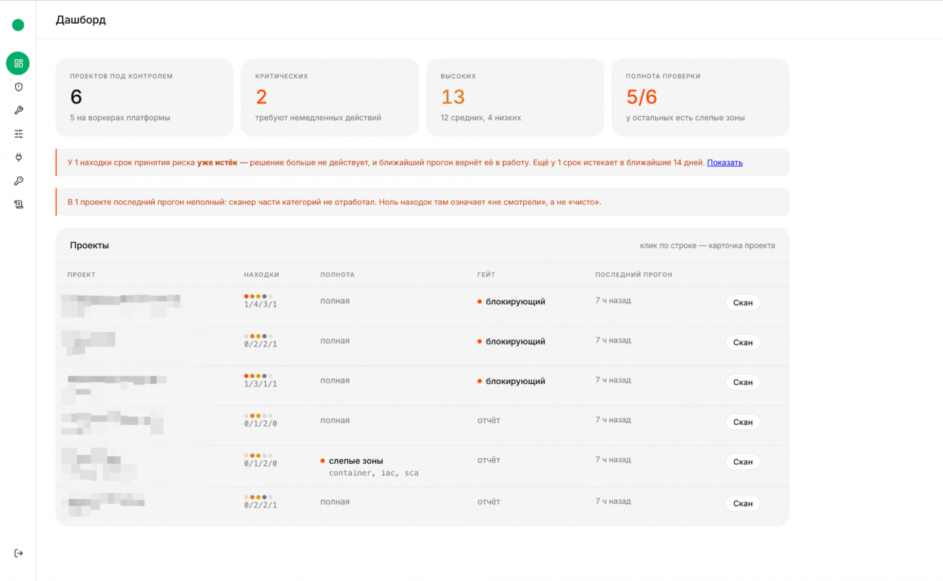
Task: Open the Высоких card showing 13
Action: pos(515,97)
